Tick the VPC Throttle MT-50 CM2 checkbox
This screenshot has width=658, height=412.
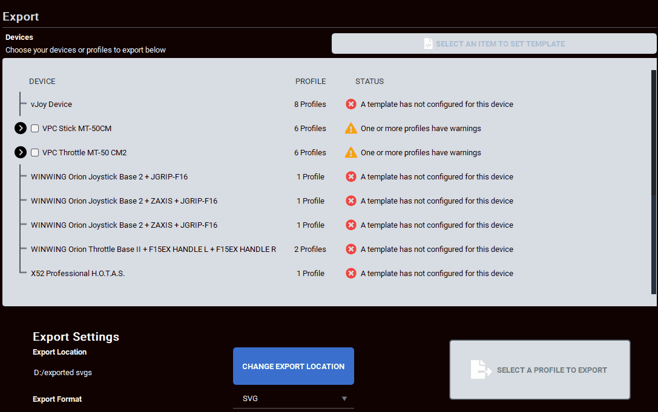(35, 152)
